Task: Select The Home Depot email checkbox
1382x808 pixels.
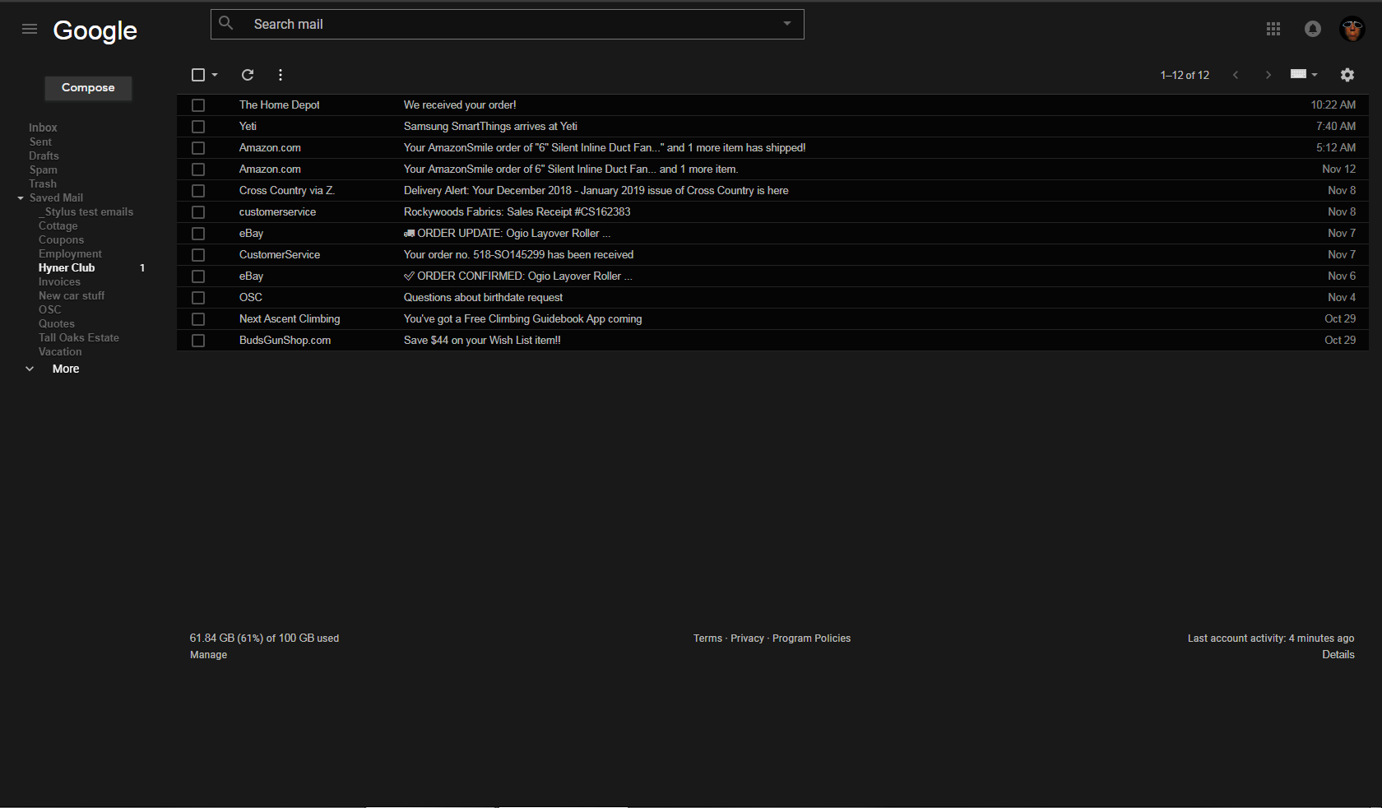Action: (198, 105)
